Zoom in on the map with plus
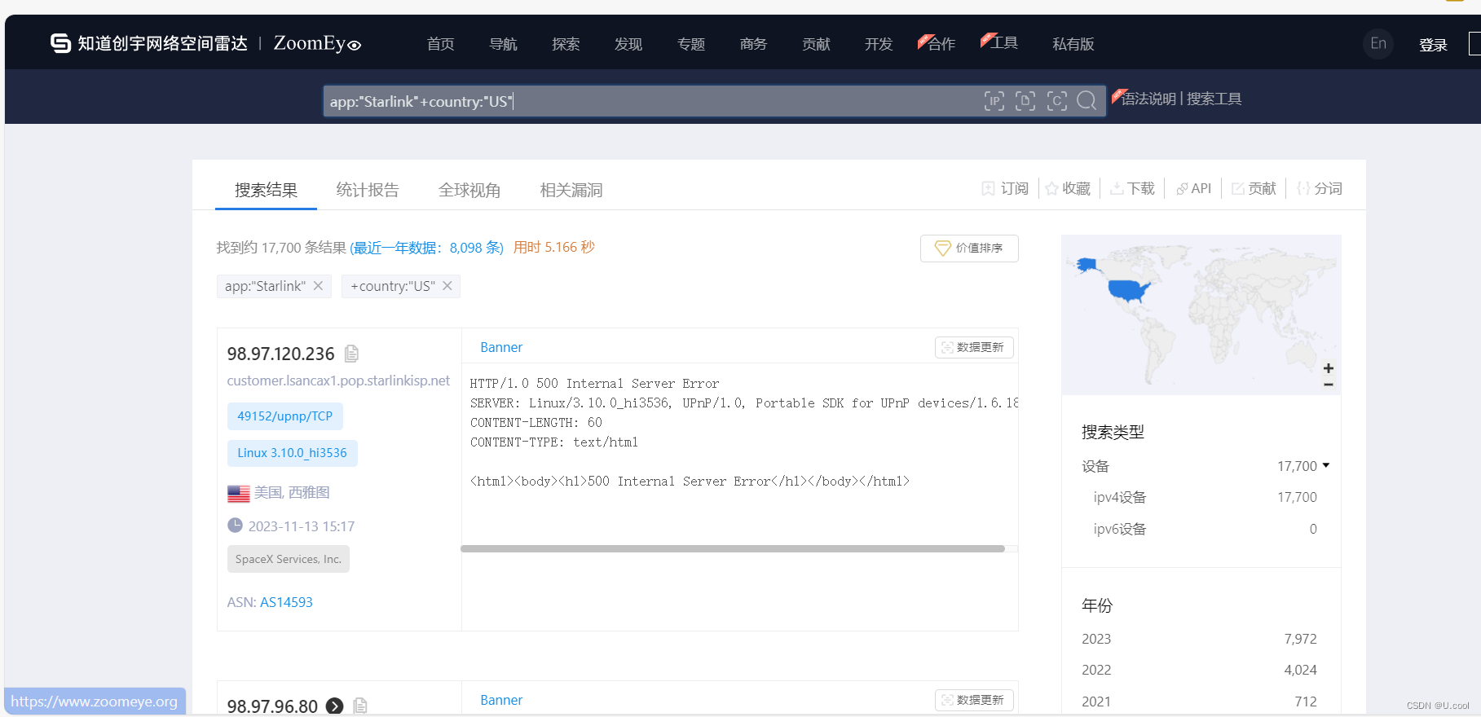 click(1329, 368)
